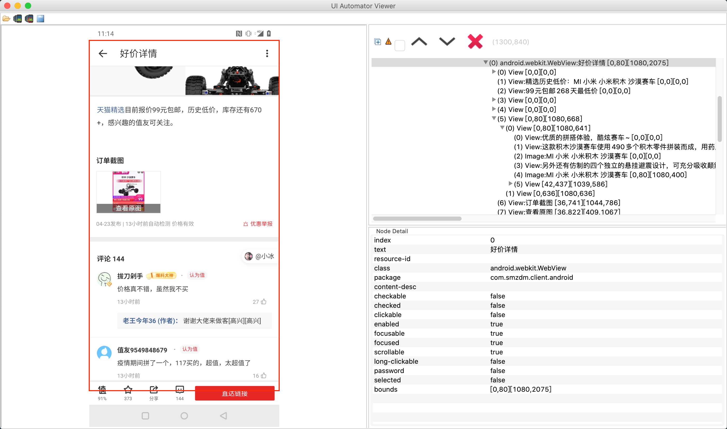Open the 天猫精选 link

110,110
